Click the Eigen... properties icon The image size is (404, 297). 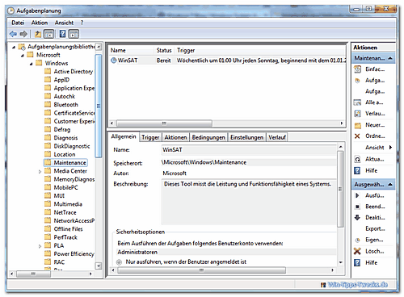coord(357,240)
